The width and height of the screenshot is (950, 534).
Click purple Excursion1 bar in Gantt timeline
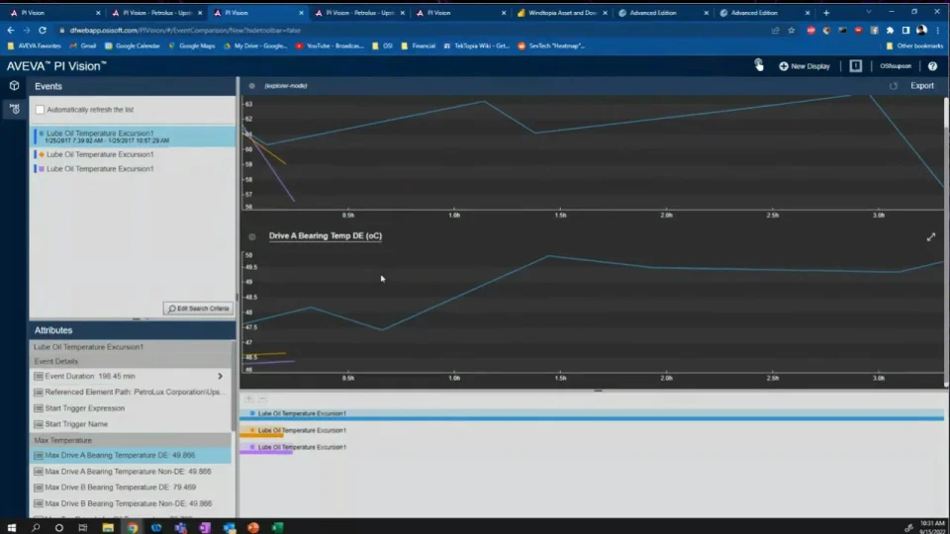coord(266,452)
